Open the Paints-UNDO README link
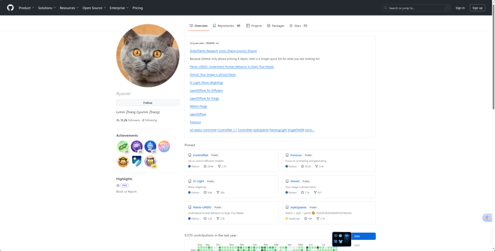Viewport: 495px width, 251px height. pos(232,67)
